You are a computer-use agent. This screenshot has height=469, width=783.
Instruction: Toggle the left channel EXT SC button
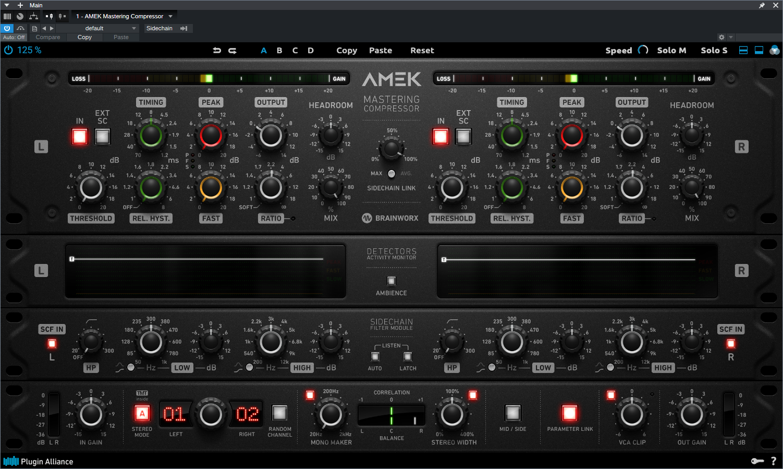tap(102, 137)
